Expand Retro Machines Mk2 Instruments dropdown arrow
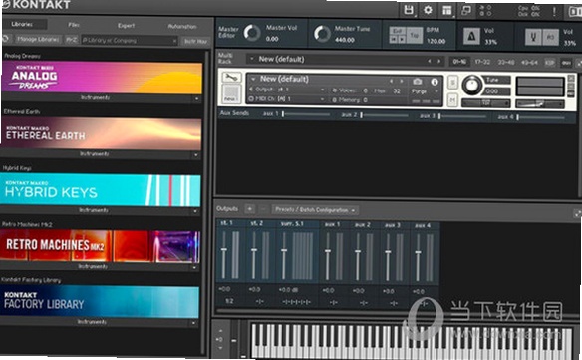582x360 pixels. 194,268
